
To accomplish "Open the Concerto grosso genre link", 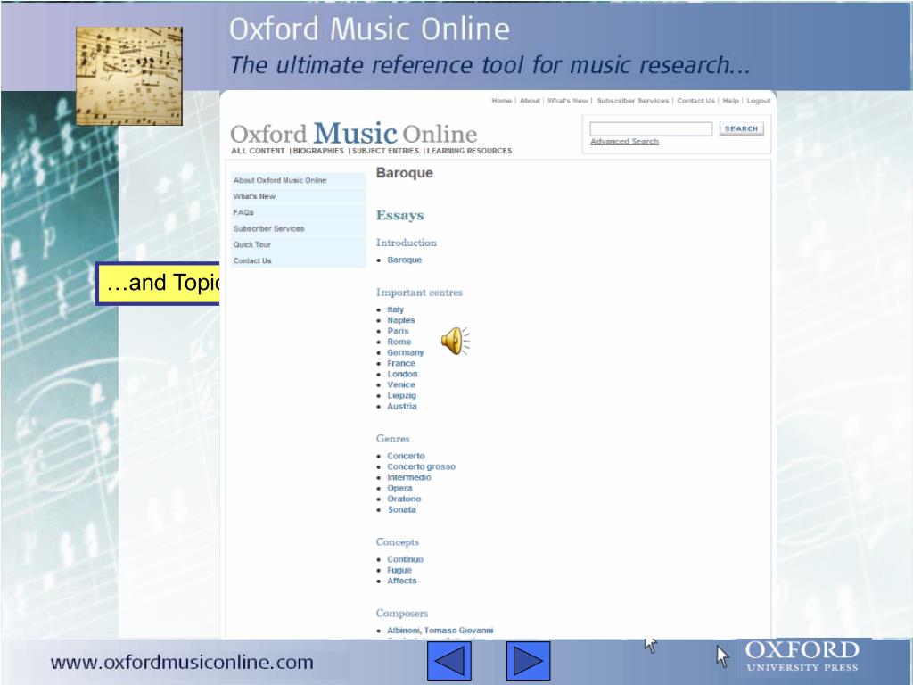I will 421,466.
